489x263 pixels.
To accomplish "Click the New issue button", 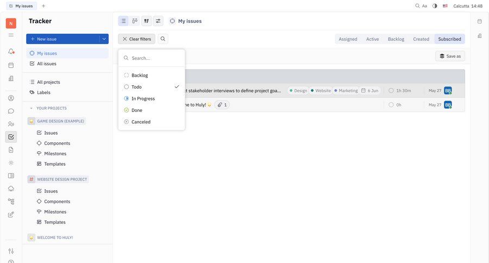I will pyautogui.click(x=62, y=39).
